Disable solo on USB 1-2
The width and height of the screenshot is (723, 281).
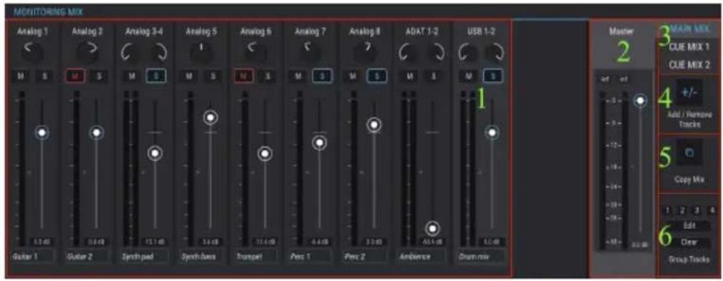[x=493, y=76]
